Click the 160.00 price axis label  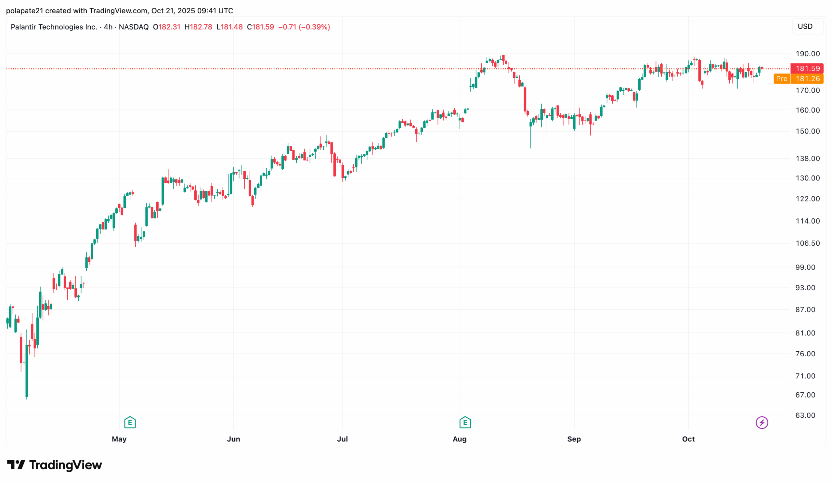coord(808,110)
